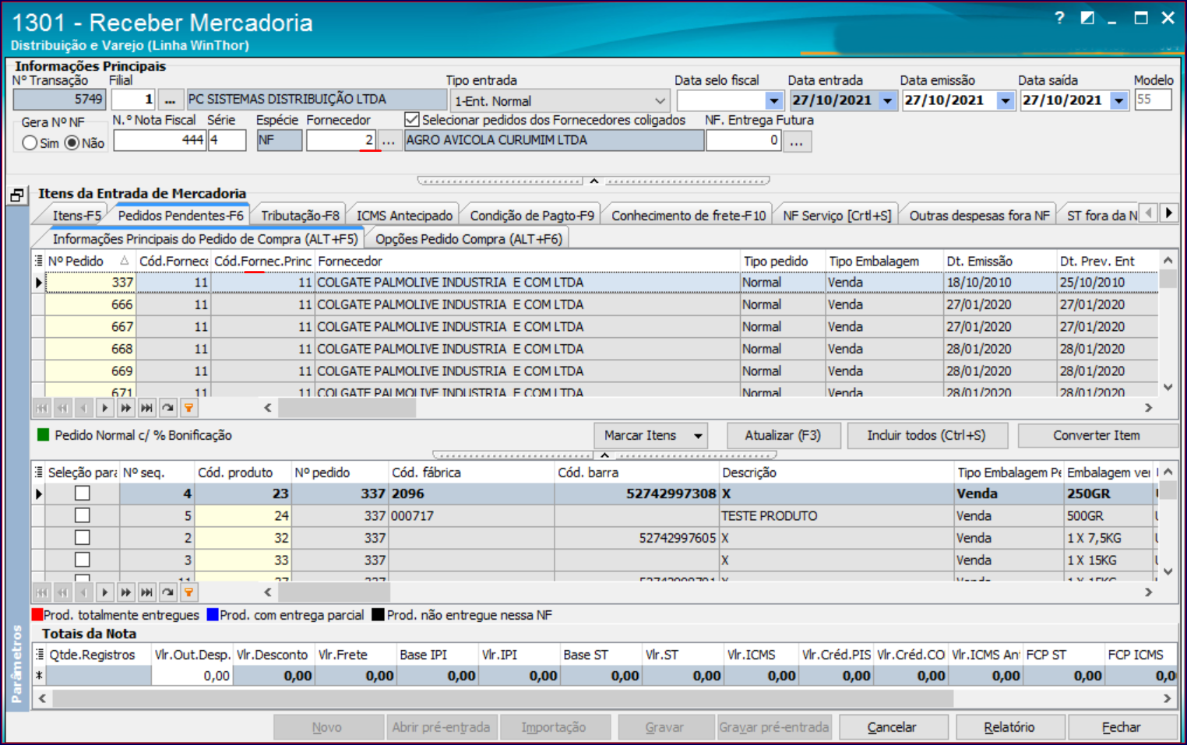Viewport: 1187px width, 745px height.
Task: Check selection box for product 32 row
Action: (82, 538)
